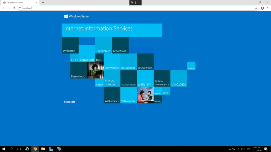Click the Welkom tile
This screenshot has height=152, width=271.
[191, 66]
